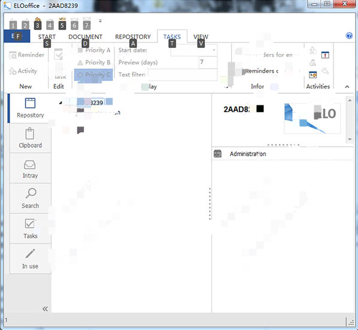The height and width of the screenshot is (330, 358).
Task: Click the blue help question mark icon
Action: coord(349,36)
